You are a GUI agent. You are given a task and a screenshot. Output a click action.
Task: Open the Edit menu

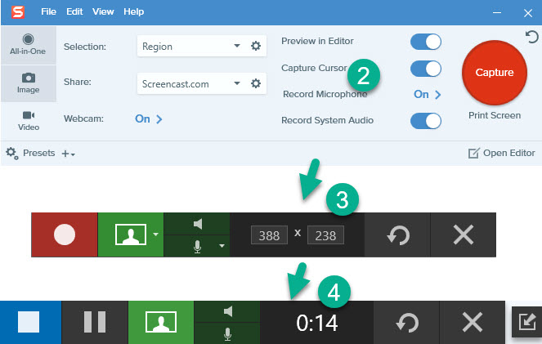[x=74, y=11]
